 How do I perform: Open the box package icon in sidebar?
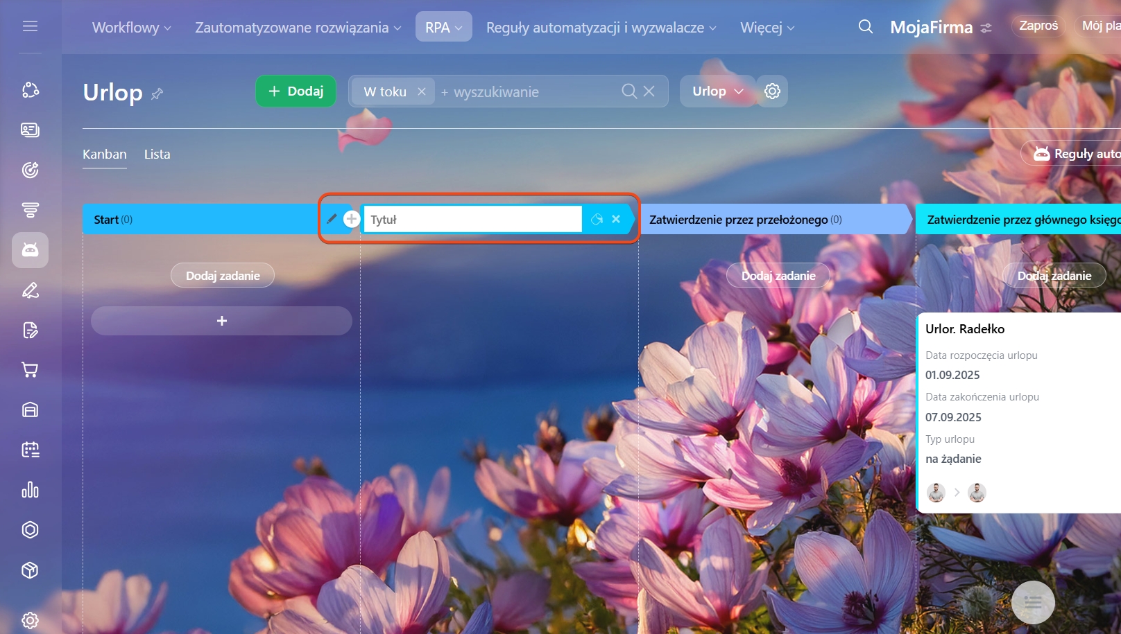(x=30, y=570)
